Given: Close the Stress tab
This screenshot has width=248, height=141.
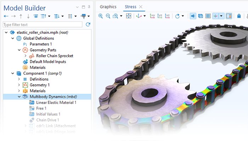Looking at the screenshot, I should coord(141,7).
